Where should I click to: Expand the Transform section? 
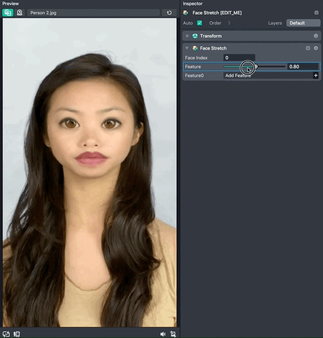188,36
